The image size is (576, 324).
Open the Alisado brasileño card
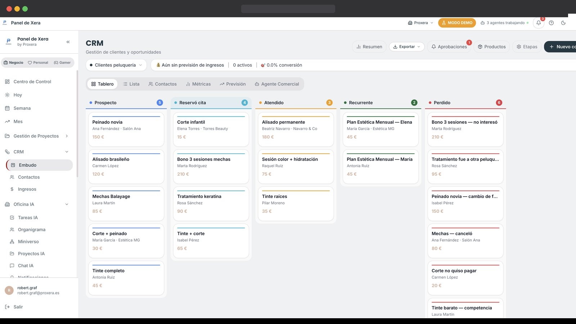126,167
